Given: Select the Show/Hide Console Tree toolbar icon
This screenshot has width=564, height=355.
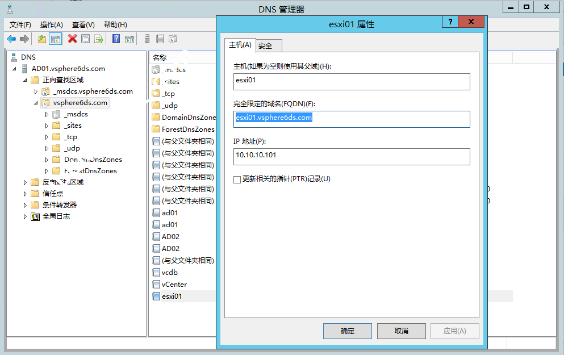Looking at the screenshot, I should click(54, 39).
